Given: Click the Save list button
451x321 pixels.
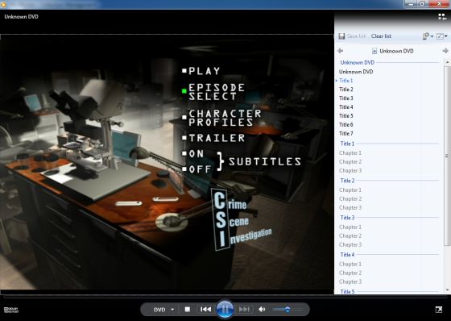Looking at the screenshot, I should coord(356,36).
